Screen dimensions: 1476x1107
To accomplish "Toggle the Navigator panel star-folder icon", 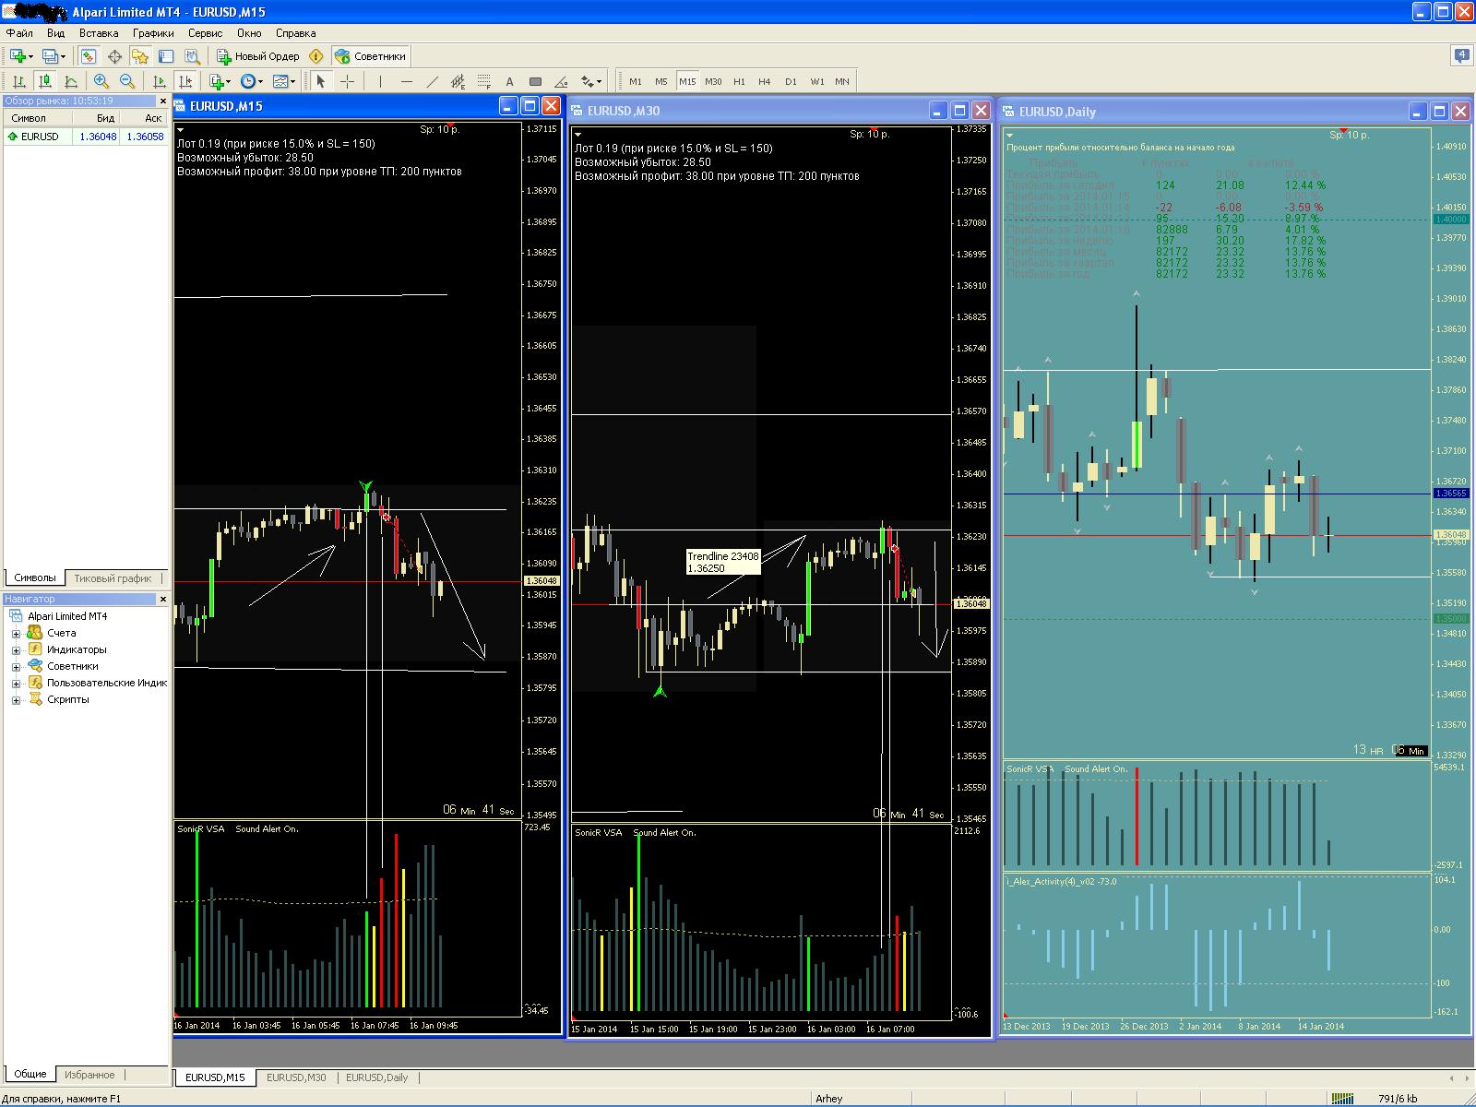I will (140, 56).
